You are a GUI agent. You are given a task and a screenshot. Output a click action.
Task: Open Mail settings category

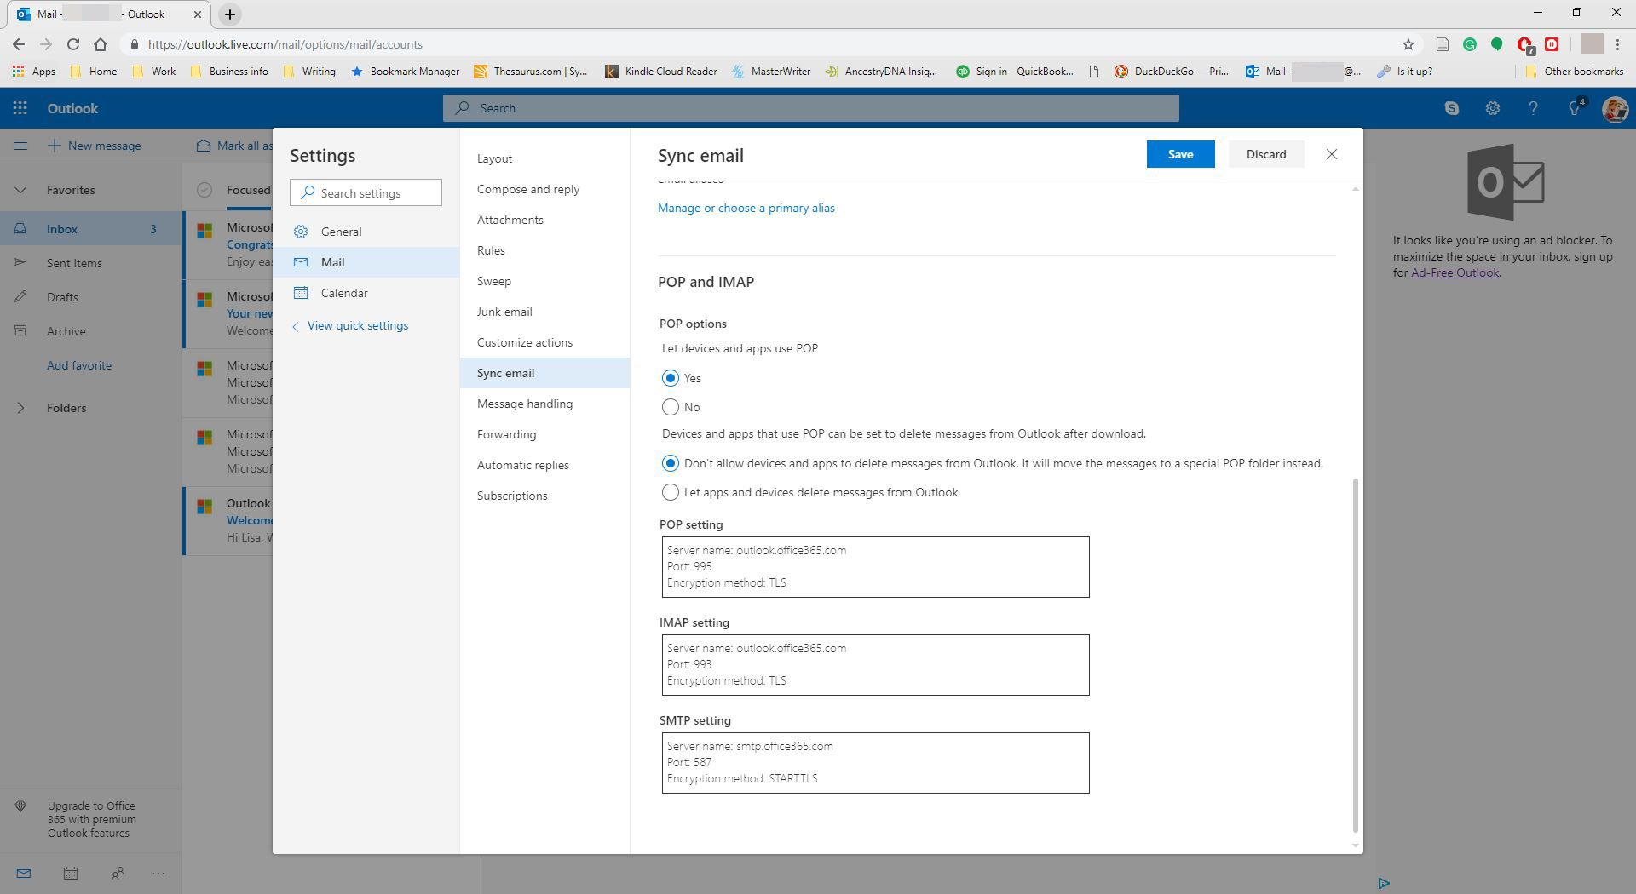coord(366,262)
